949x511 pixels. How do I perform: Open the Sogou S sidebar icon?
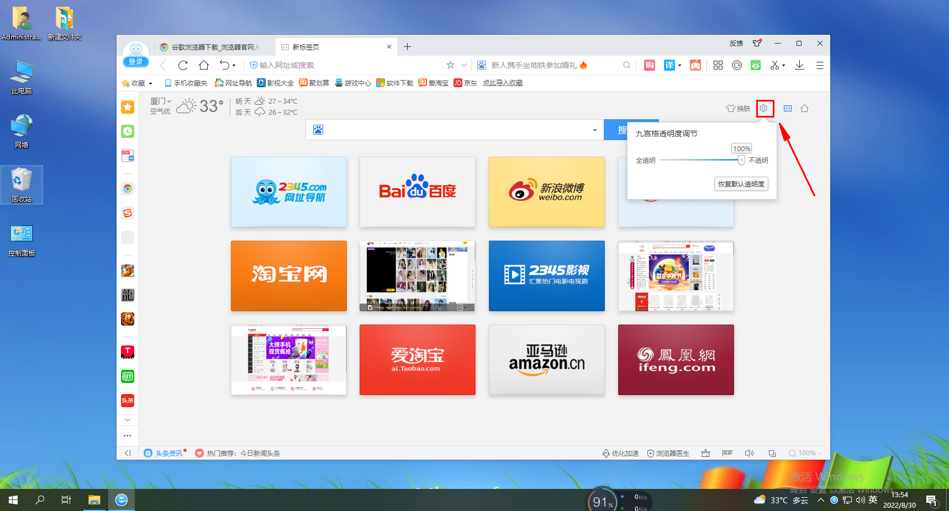pos(128,213)
